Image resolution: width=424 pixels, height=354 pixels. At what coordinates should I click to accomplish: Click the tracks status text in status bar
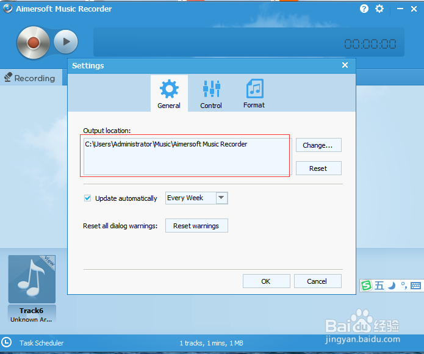212,343
